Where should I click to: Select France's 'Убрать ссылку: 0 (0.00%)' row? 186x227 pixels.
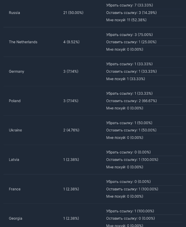[x=128, y=182]
